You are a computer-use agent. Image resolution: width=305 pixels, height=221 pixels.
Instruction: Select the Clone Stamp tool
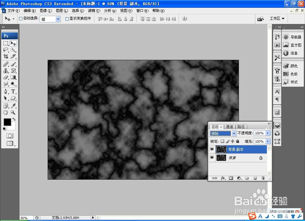click(6, 71)
